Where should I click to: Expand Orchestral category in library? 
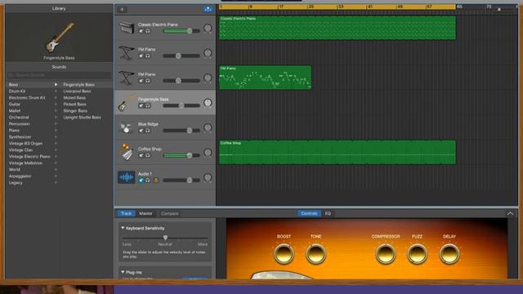coord(56,118)
